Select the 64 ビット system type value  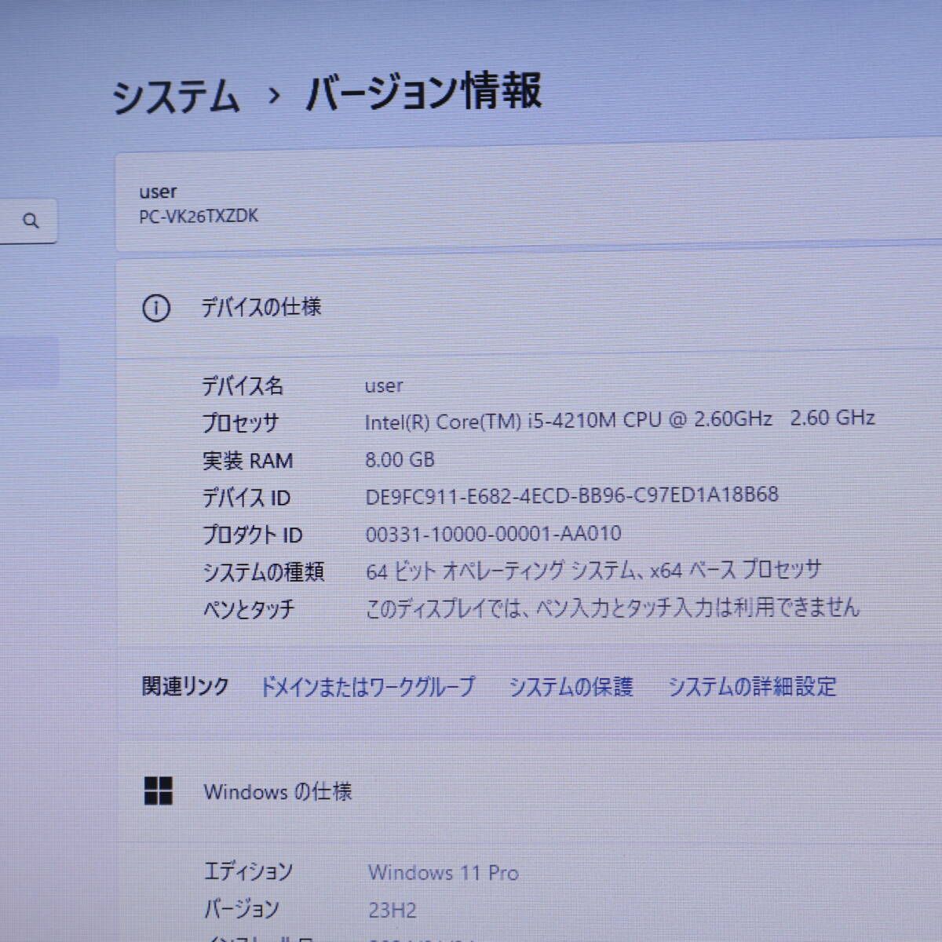593,570
